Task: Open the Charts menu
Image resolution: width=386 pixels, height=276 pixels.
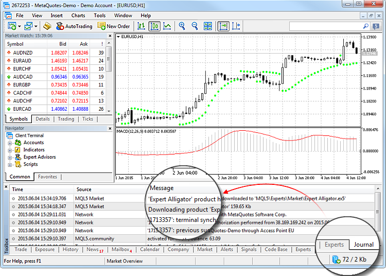Action: pos(78,15)
